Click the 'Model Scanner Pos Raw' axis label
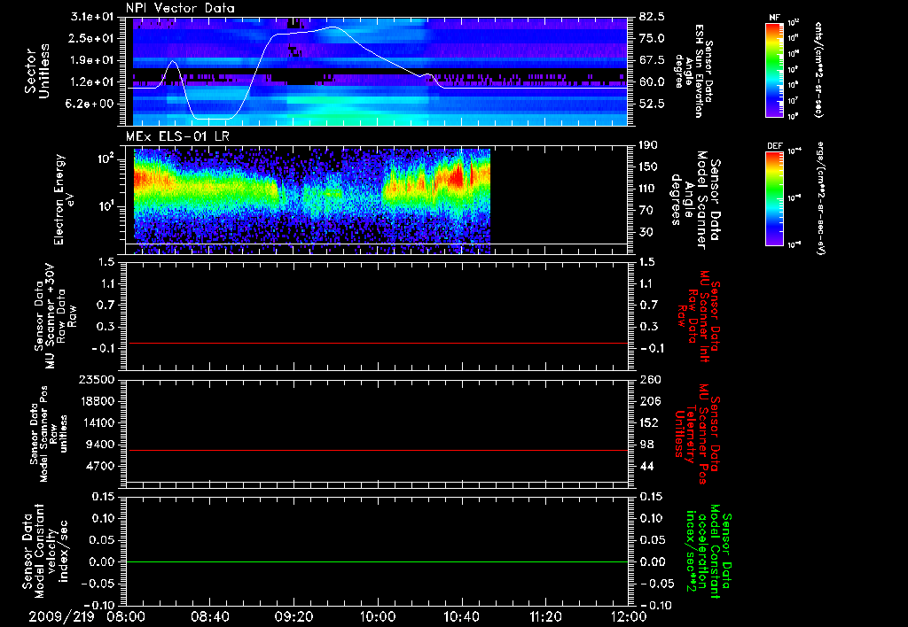The height and width of the screenshot is (627, 908). pos(49,434)
